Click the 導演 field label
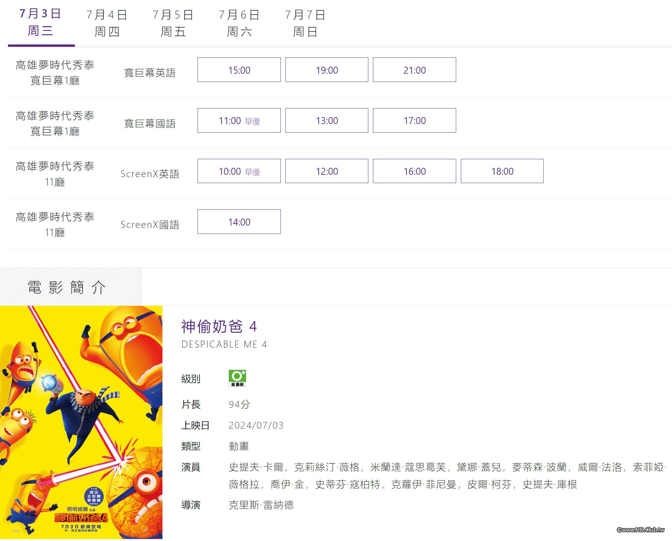672x541 pixels. [x=191, y=505]
